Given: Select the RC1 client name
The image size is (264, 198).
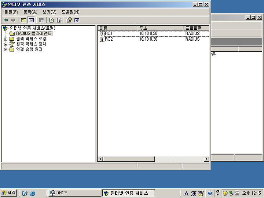Looking at the screenshot, I should point(109,33).
